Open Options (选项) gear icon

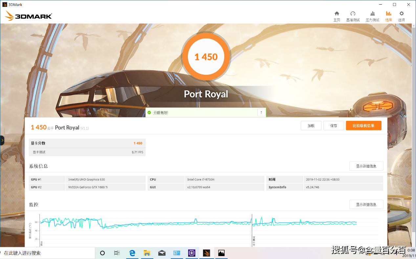pyautogui.click(x=401, y=13)
